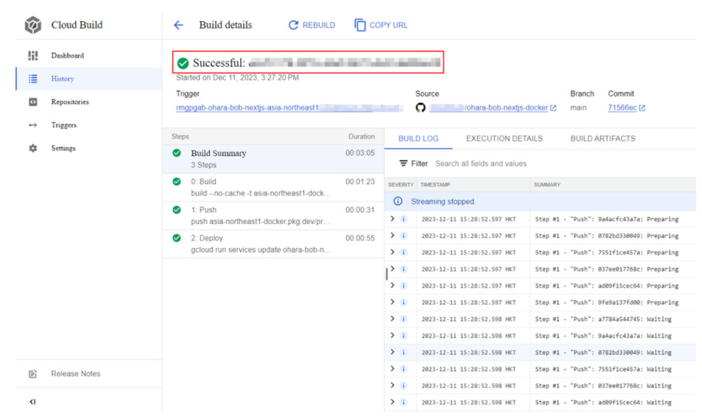
Task: Collapse the sidebar with bottom chevron
Action: [x=32, y=402]
